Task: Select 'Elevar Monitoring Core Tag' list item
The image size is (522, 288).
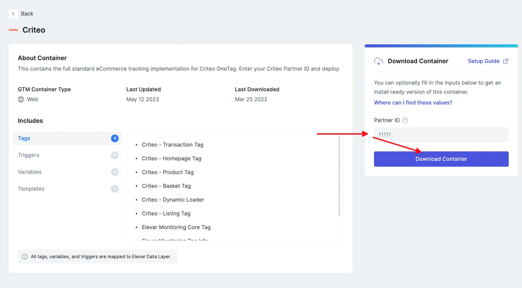Action: pos(176,227)
